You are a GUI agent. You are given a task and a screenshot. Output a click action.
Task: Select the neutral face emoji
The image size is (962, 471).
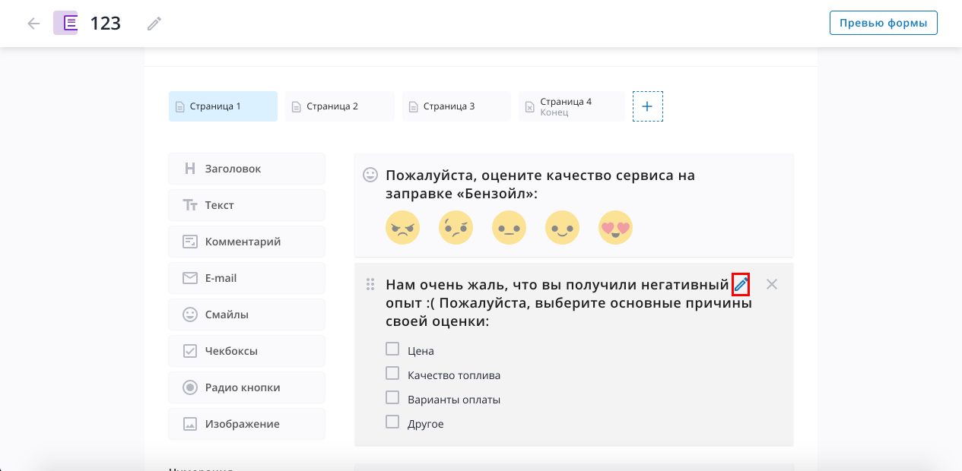tap(510, 227)
